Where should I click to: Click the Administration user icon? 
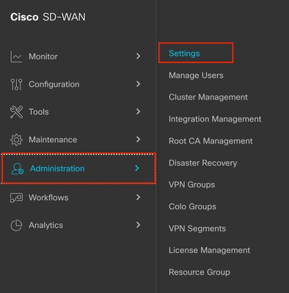point(18,168)
